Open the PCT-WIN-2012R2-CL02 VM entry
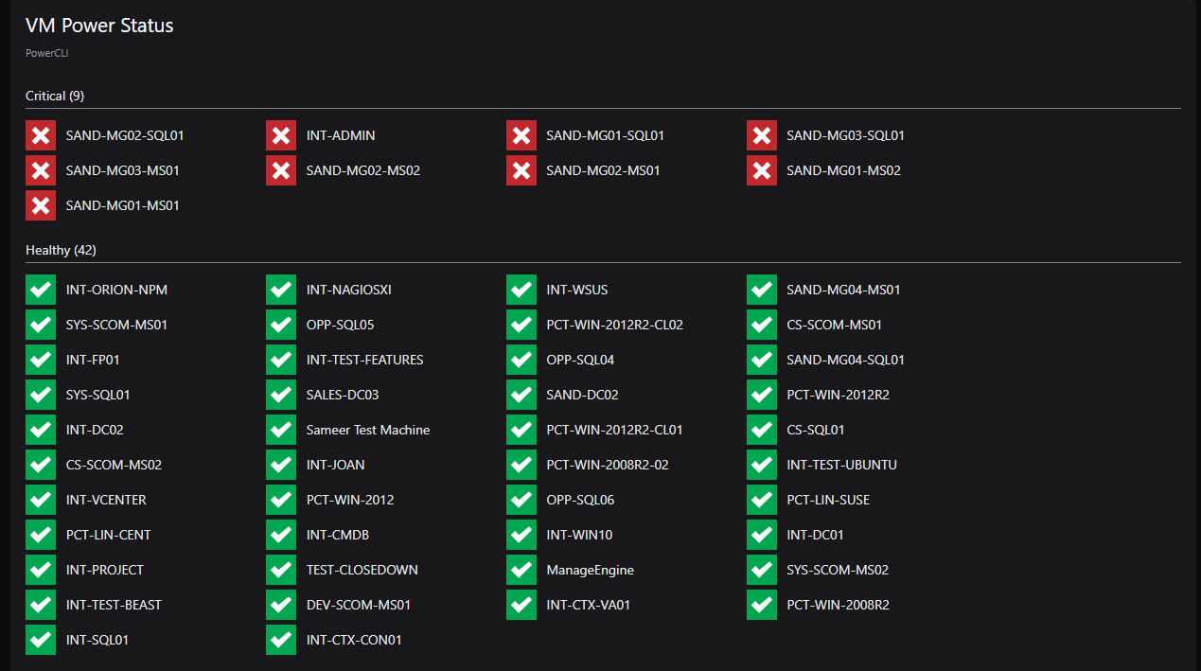 pyautogui.click(x=614, y=325)
